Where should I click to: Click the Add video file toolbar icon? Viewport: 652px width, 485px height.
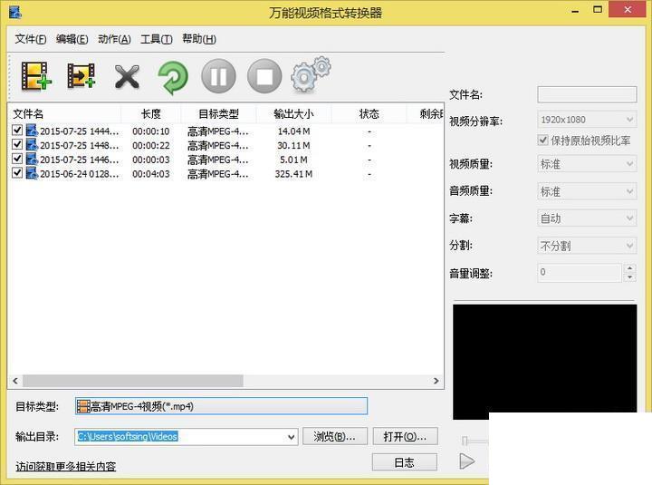[x=36, y=76]
